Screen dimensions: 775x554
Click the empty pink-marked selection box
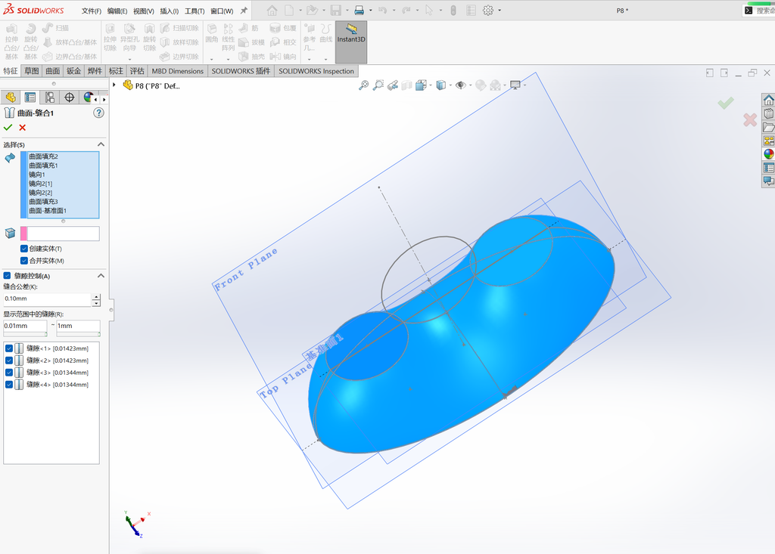(64, 234)
